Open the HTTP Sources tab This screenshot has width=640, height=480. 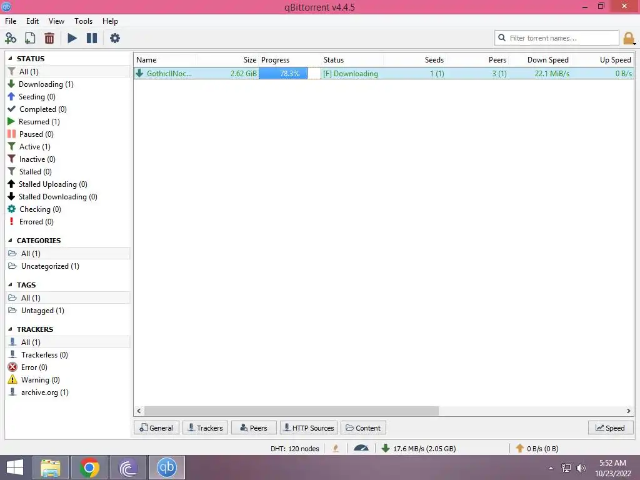(x=309, y=427)
